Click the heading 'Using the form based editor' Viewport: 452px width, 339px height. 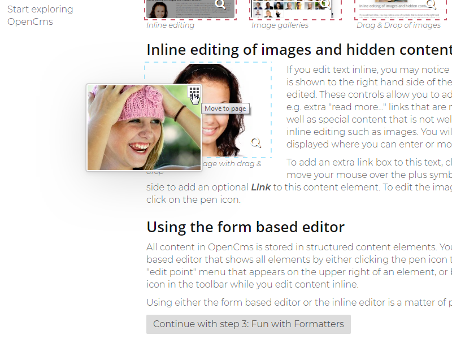pyautogui.click(x=245, y=227)
